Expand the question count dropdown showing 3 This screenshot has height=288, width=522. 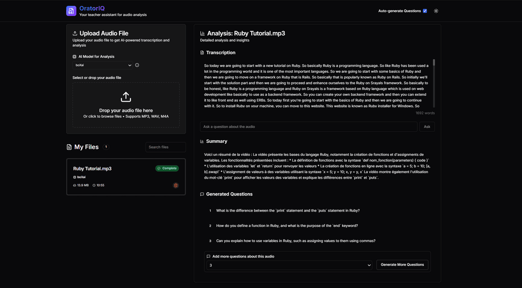pyautogui.click(x=289, y=265)
